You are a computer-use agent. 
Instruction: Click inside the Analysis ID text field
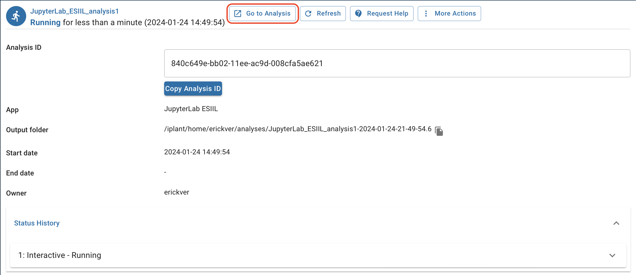[397, 63]
